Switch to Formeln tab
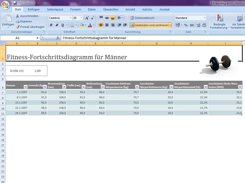Screen dimensions: 245x183 [x=76, y=9]
